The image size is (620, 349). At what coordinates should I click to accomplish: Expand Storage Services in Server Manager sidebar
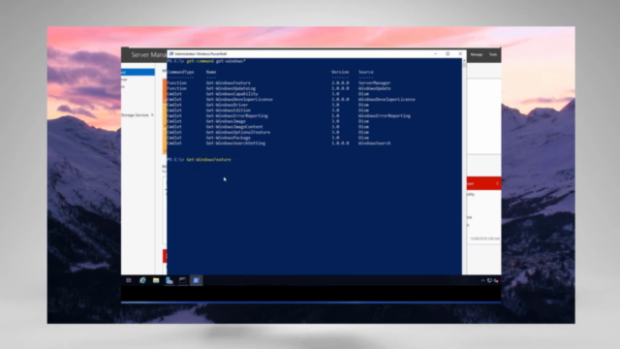pyautogui.click(x=152, y=114)
